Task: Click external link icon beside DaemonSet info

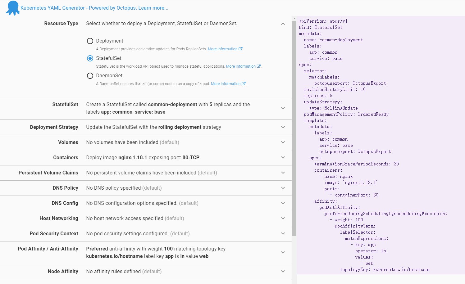Action: [244, 84]
